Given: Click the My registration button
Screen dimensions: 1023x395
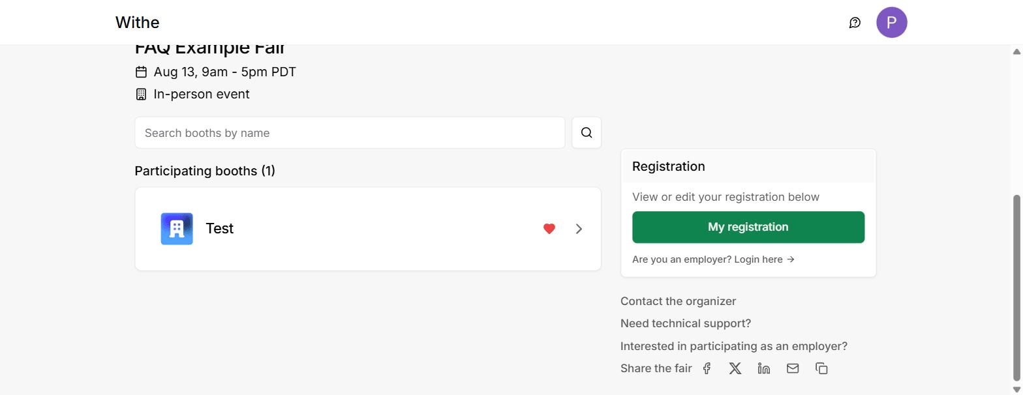Looking at the screenshot, I should (748, 227).
